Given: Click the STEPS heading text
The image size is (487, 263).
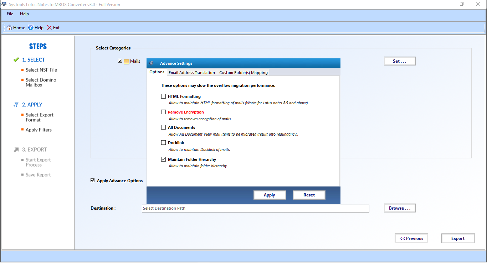Looking at the screenshot, I should (38, 47).
